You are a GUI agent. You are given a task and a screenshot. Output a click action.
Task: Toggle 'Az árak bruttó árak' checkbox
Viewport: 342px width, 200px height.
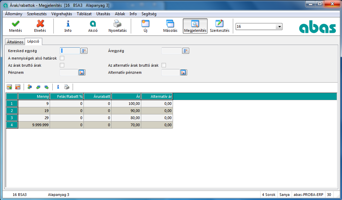(x=62, y=65)
